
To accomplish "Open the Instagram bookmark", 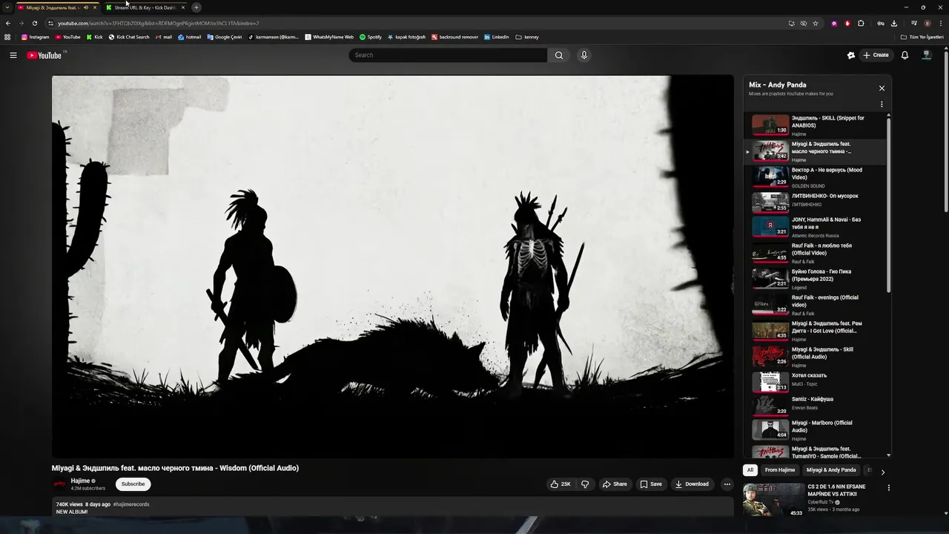I will tap(35, 37).
